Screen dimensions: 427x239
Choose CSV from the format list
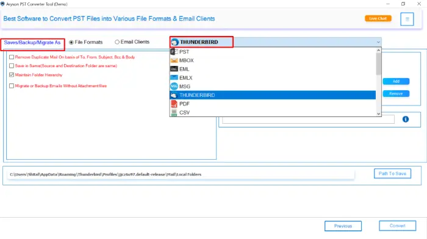(273, 112)
